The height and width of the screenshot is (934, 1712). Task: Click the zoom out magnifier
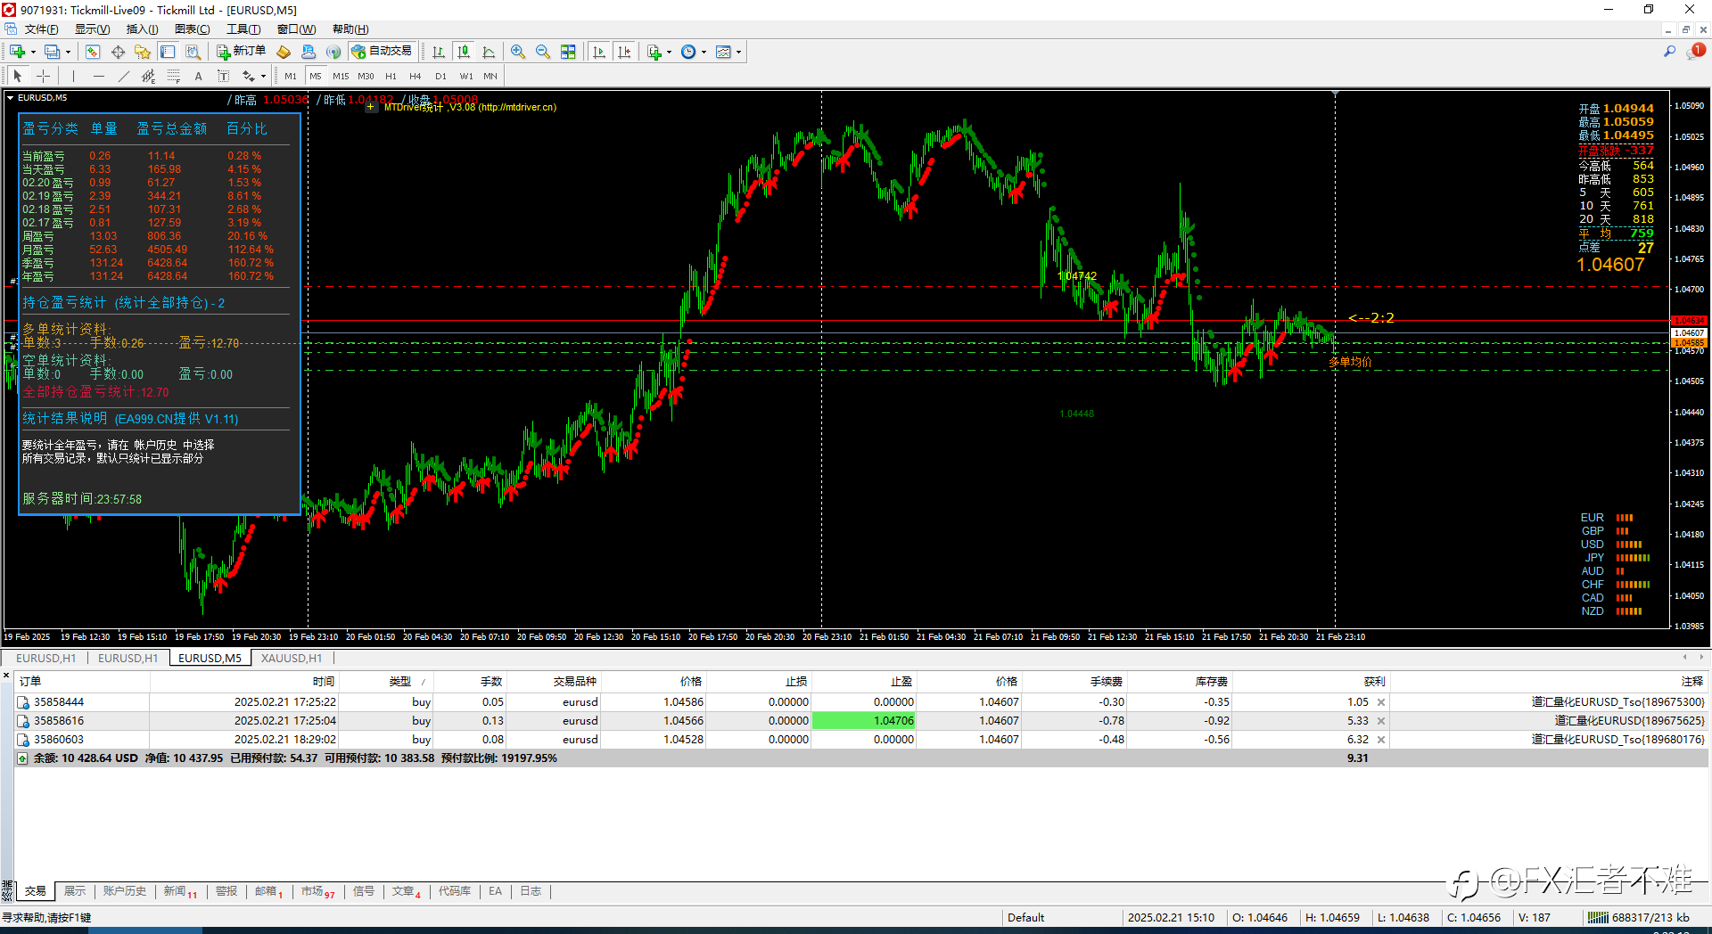coord(543,52)
